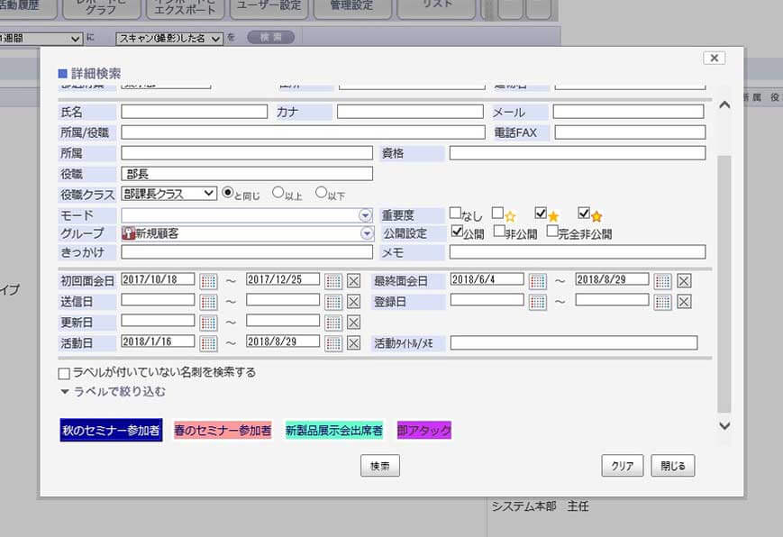Viewport: 783px width, 537px height.
Task: Select the 以上 radio option
Action: click(278, 192)
